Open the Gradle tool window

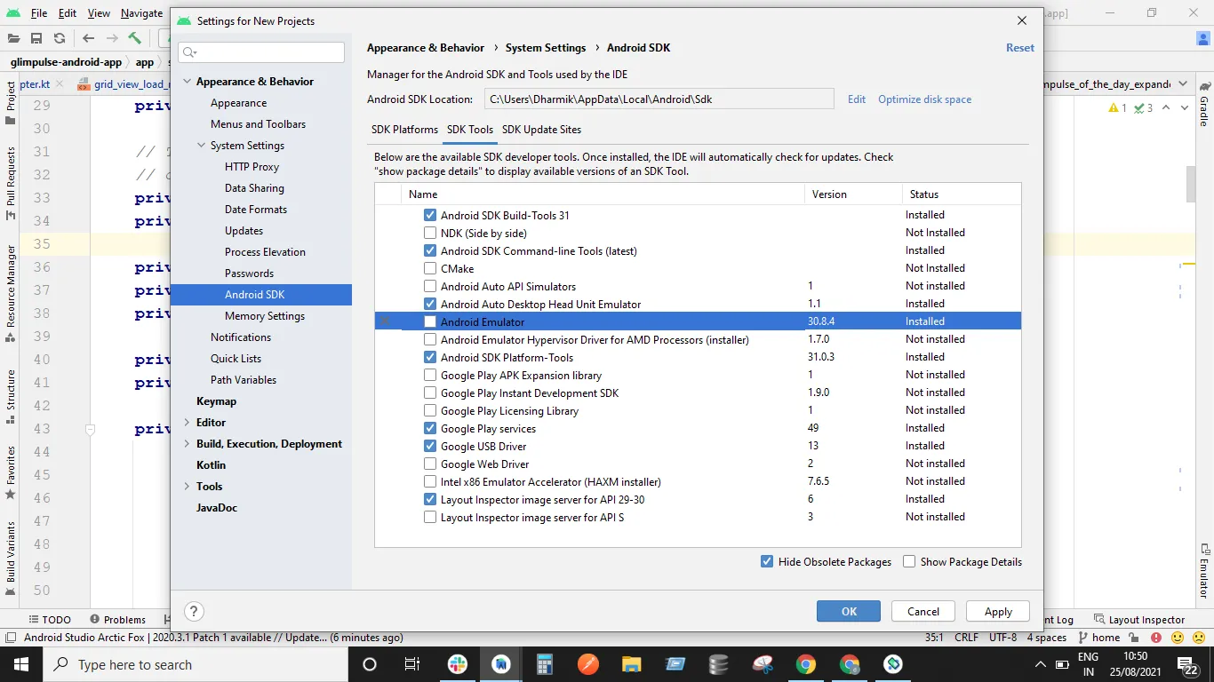coord(1204,106)
